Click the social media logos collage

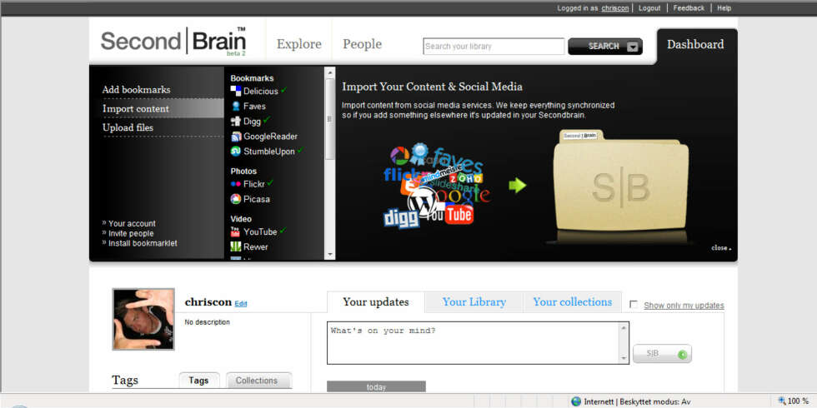[437, 187]
